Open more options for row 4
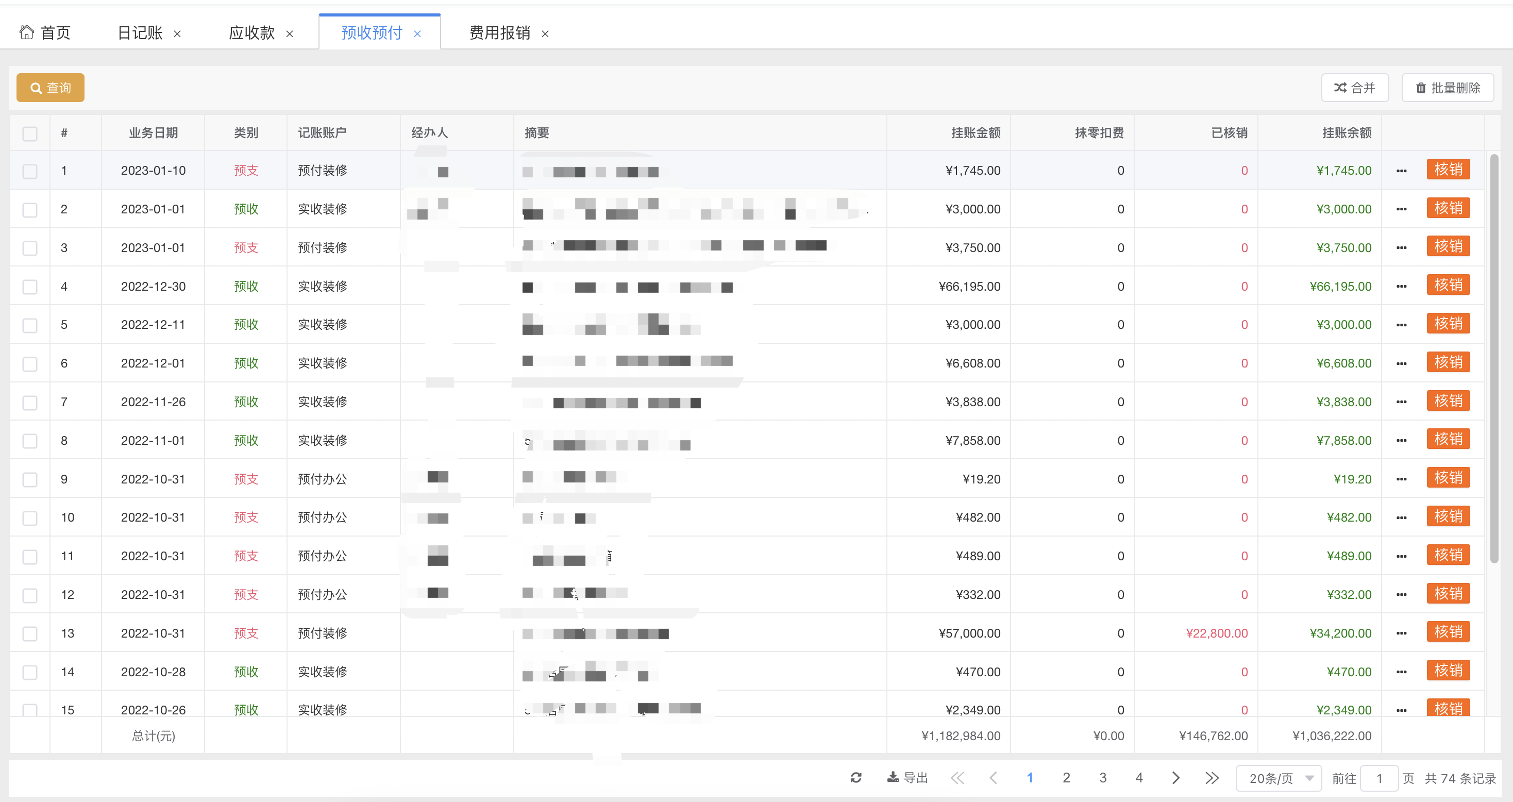 click(x=1401, y=287)
